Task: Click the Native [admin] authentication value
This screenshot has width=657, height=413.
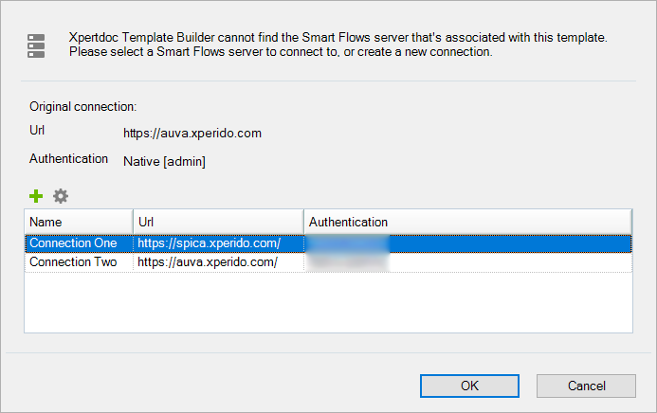Action: (x=164, y=162)
